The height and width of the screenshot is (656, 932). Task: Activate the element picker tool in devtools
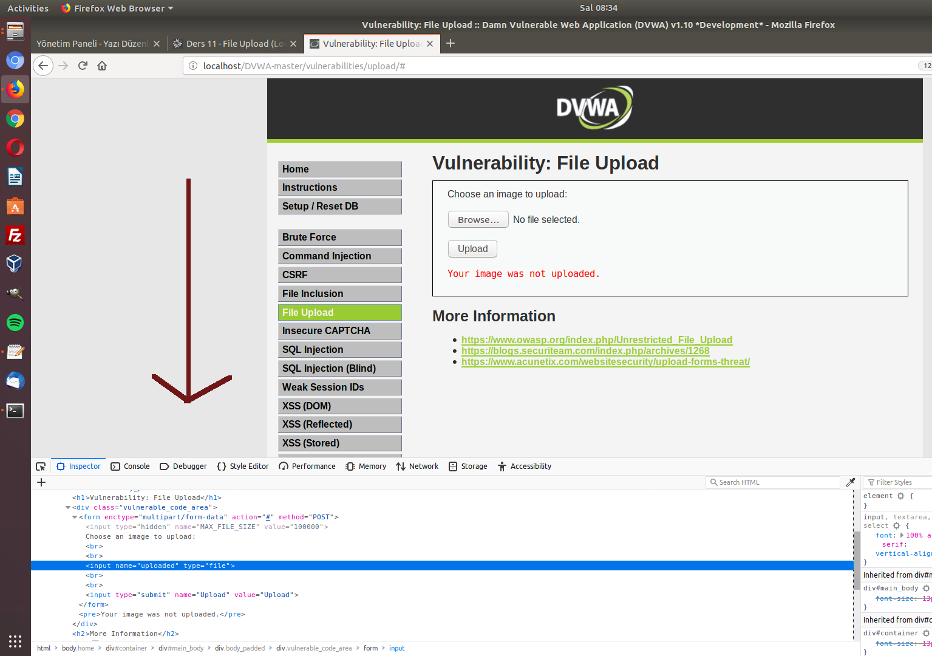coord(41,466)
